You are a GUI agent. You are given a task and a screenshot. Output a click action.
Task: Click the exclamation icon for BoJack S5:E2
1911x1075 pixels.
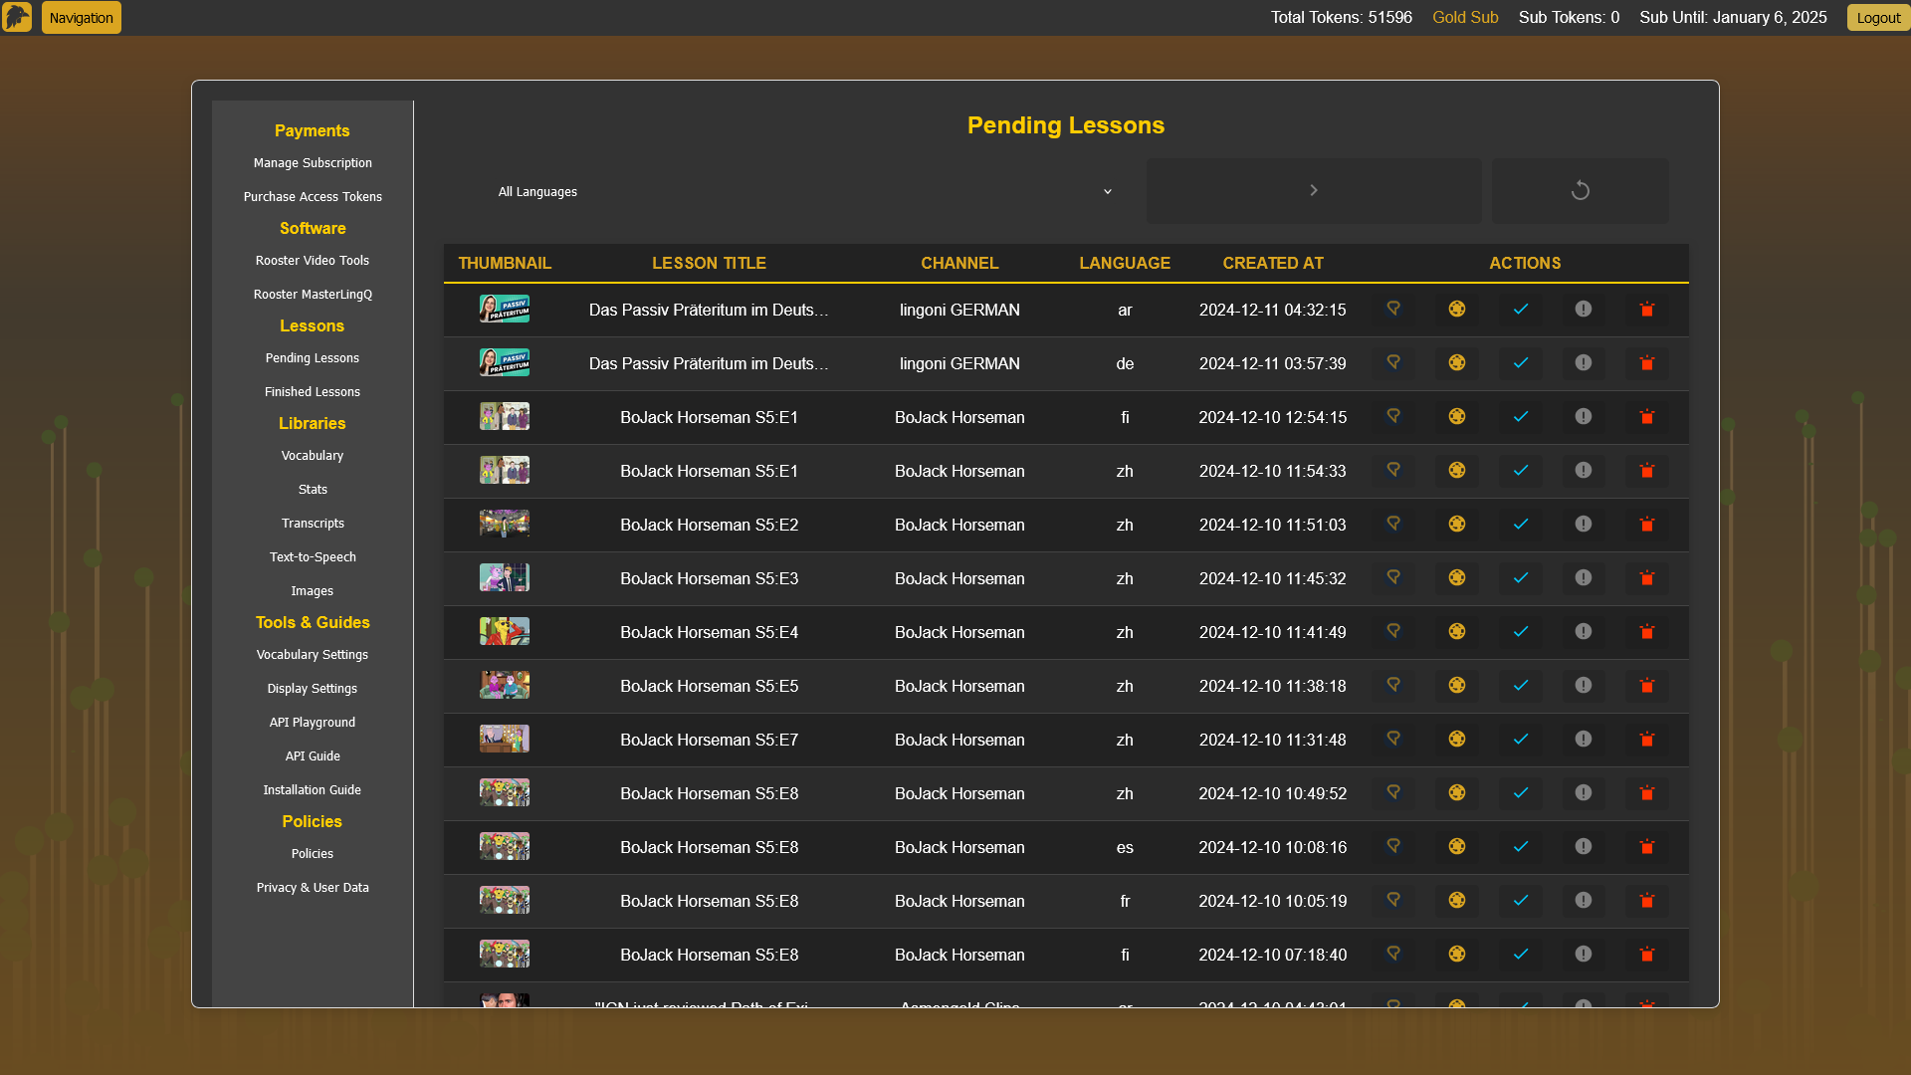pyautogui.click(x=1583, y=525)
